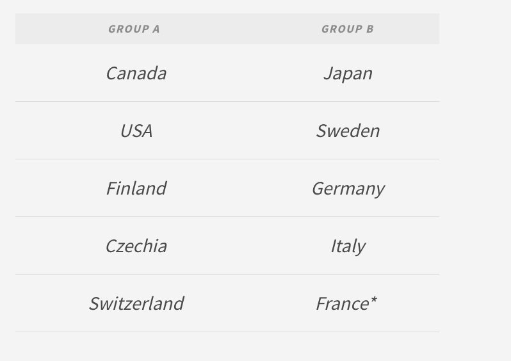Click the GROUP B column header
Screen dimensions: 511x361
tap(347, 29)
